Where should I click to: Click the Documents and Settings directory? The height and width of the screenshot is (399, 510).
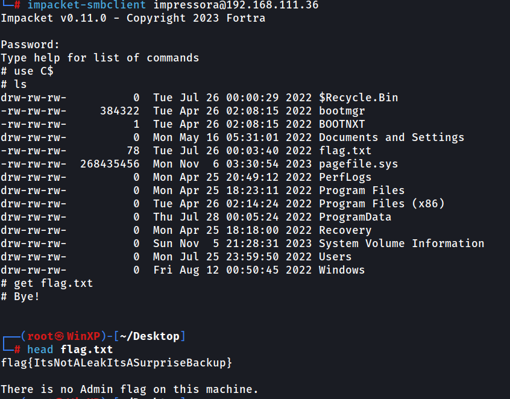[x=392, y=137]
